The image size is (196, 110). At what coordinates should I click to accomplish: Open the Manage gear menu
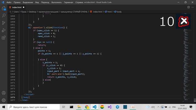pos(4,100)
